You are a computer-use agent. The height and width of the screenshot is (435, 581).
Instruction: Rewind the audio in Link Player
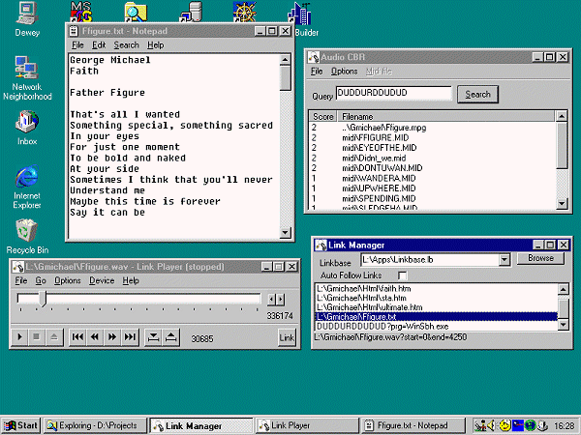(x=95, y=337)
